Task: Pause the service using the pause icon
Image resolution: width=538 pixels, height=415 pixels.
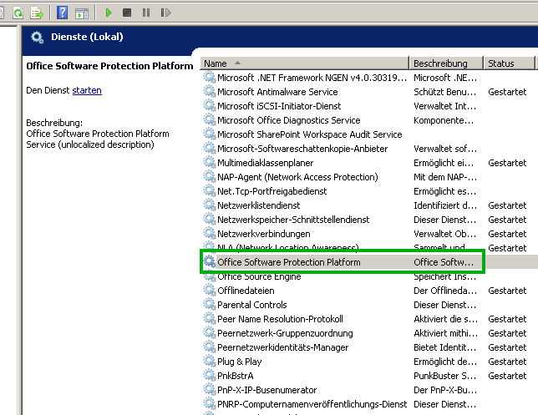Action: [146, 13]
